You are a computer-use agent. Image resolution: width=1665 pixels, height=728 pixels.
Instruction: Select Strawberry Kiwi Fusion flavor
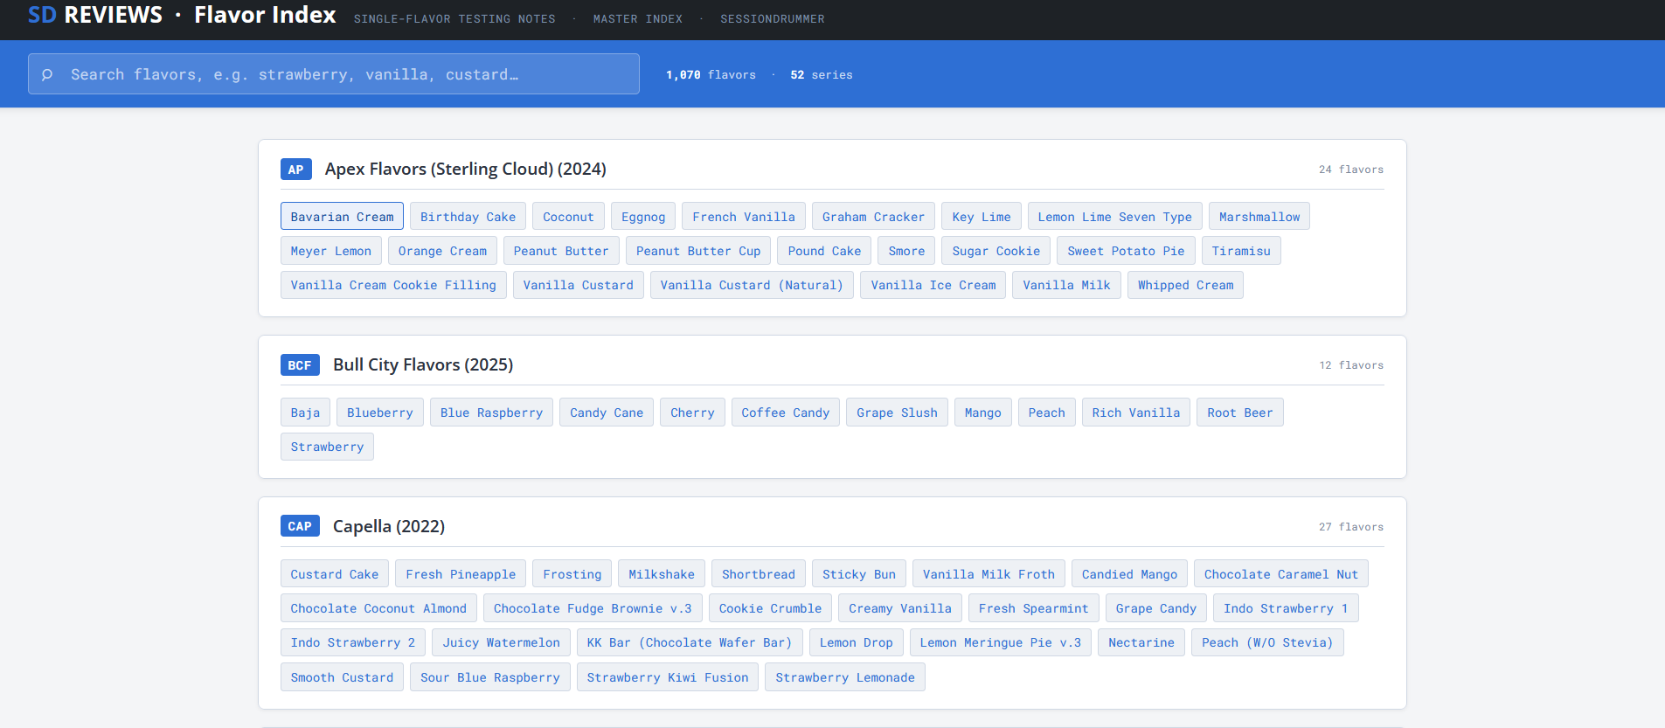coord(667,677)
